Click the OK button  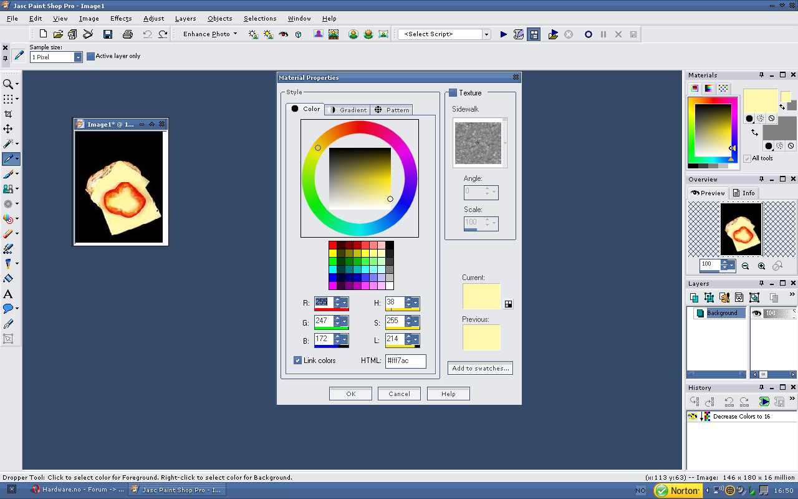351,394
